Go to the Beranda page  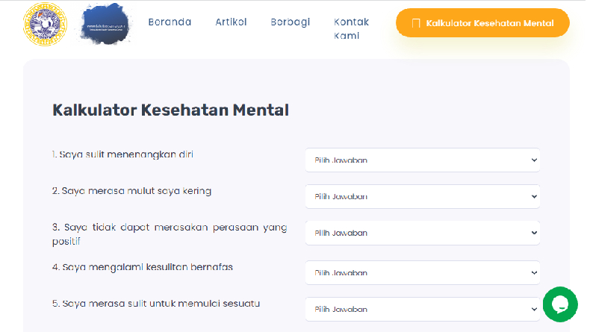(170, 22)
